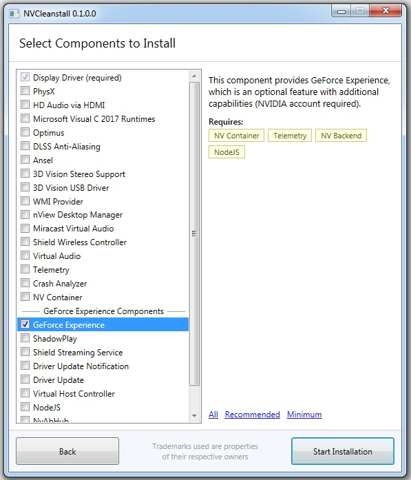Viewport: 411px width, 480px height.
Task: Click the NV Container requirement tag
Action: [236, 136]
